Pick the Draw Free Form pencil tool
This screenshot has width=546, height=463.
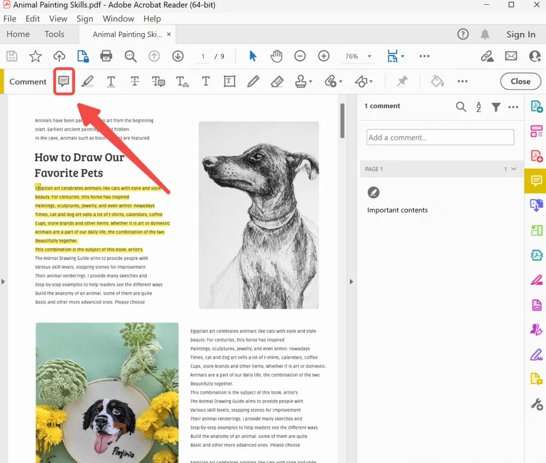[x=253, y=81]
